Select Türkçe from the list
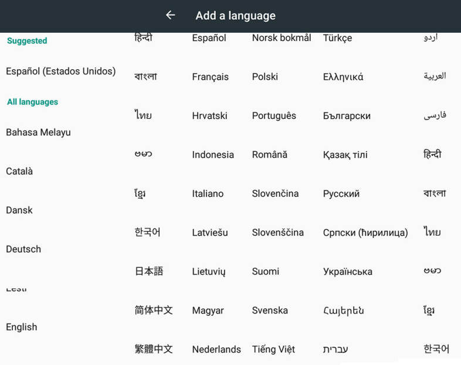The width and height of the screenshot is (461, 365). click(337, 38)
